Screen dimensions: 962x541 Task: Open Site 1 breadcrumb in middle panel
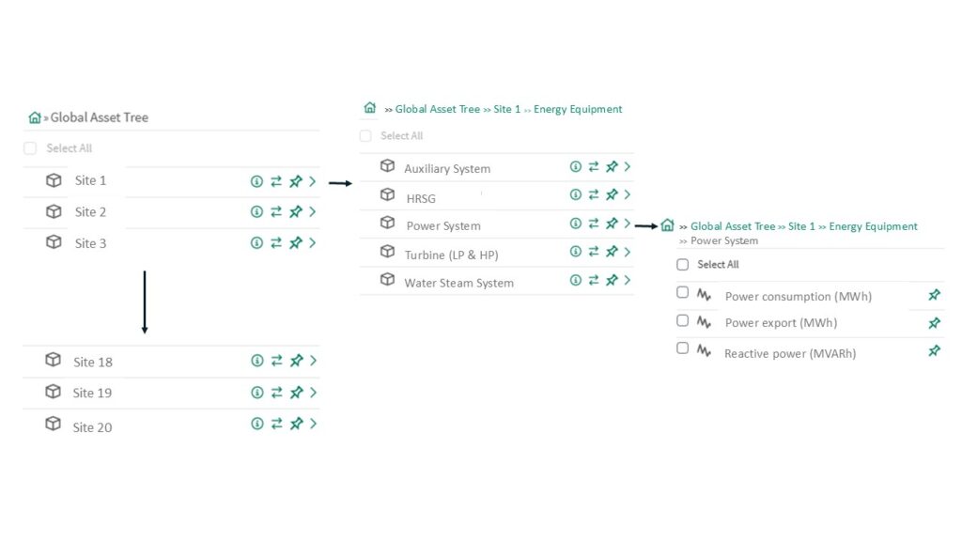(506, 109)
